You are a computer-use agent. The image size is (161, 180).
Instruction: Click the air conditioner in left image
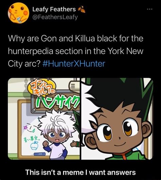tap(74, 85)
